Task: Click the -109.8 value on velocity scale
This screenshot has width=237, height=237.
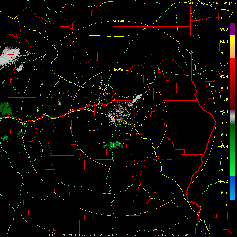Action: 222,193
